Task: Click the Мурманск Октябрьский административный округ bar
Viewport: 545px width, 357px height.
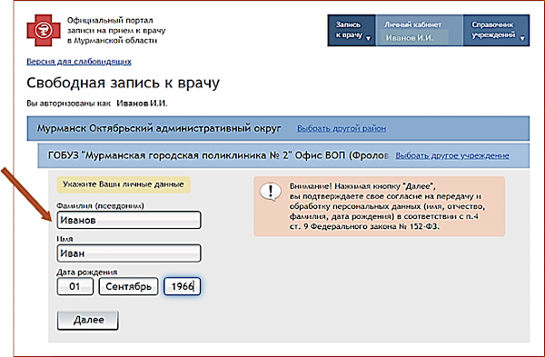Action: point(278,128)
